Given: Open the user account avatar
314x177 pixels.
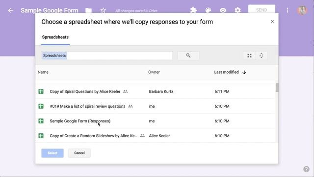Looking at the screenshot, I should pos(302,10).
